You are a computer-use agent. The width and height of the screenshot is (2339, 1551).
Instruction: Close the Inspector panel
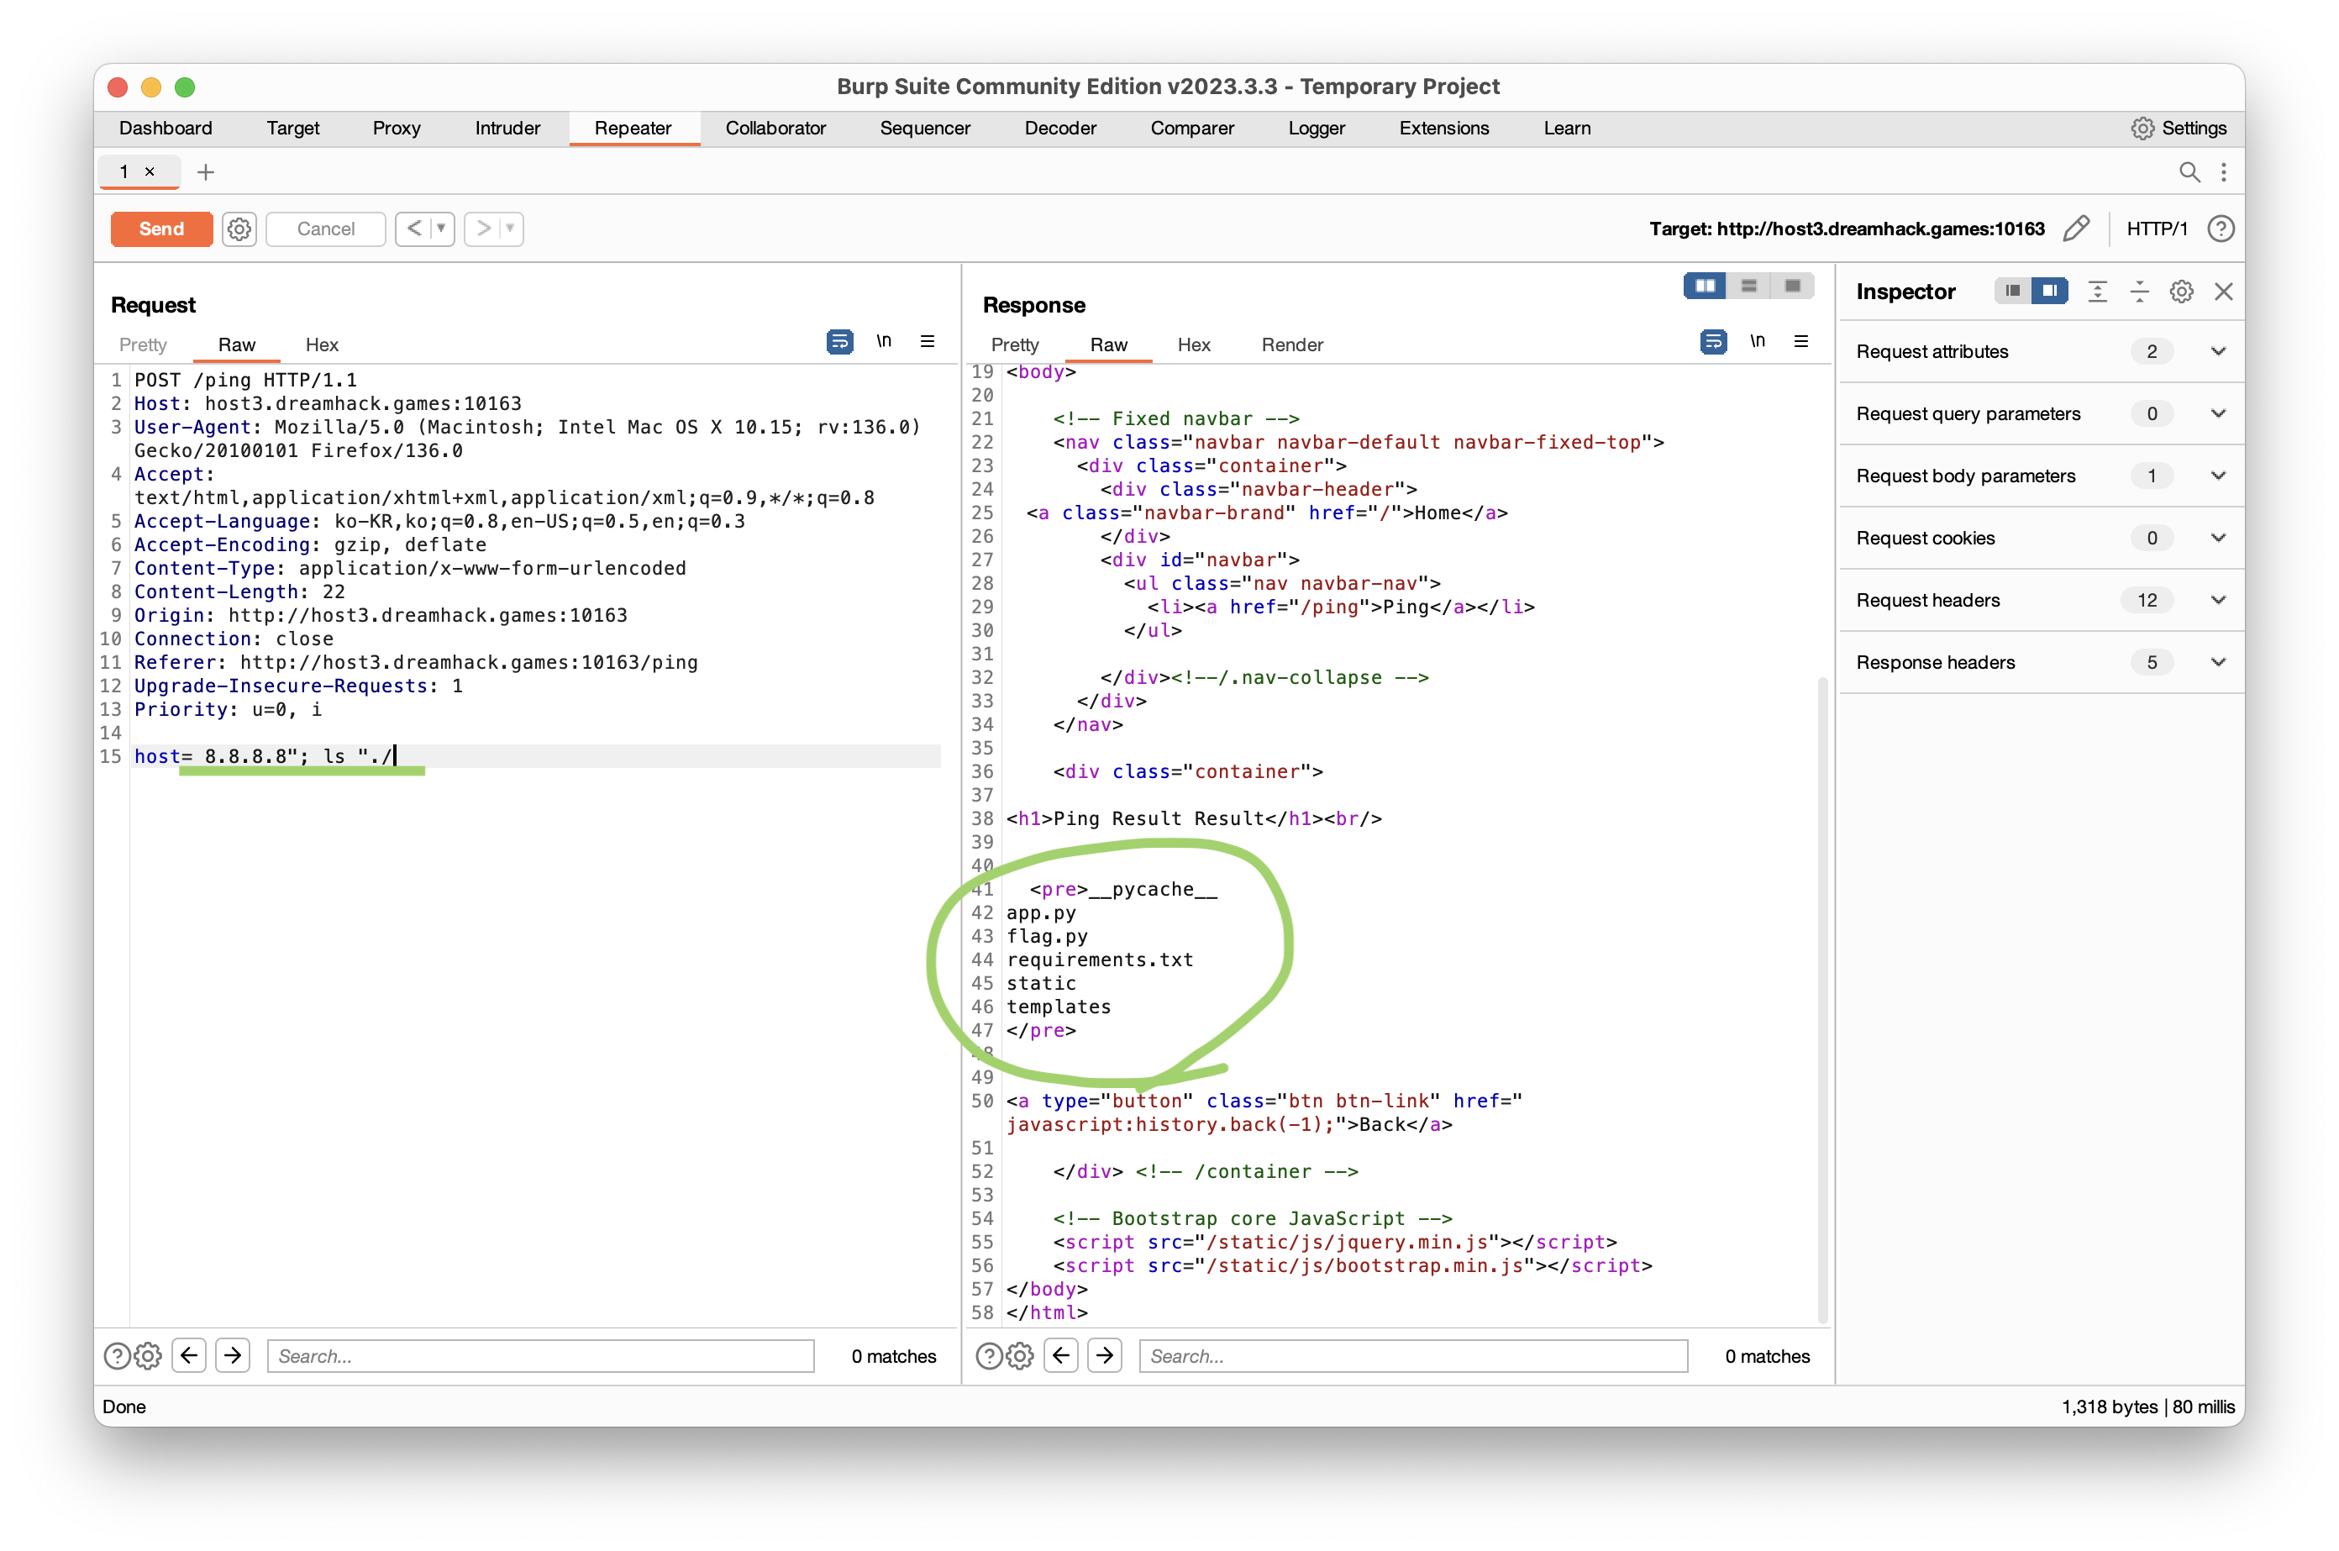[2223, 292]
